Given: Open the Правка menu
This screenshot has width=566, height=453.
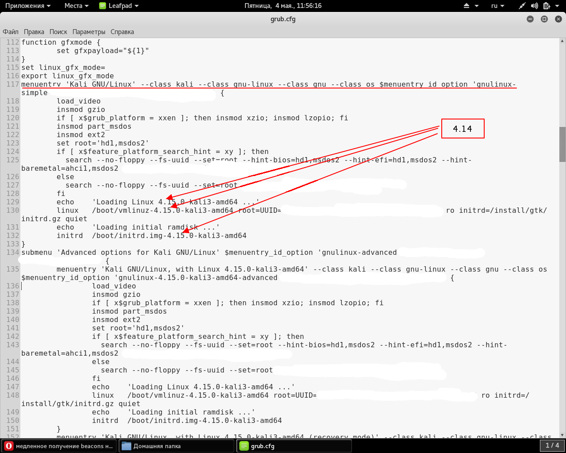Looking at the screenshot, I should point(34,32).
